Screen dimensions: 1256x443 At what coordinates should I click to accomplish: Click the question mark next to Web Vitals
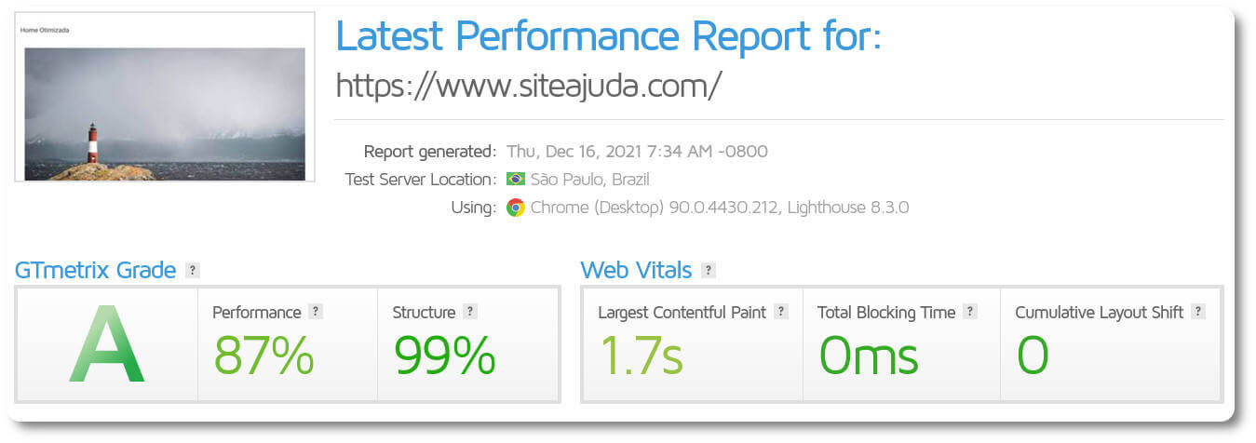tap(709, 271)
